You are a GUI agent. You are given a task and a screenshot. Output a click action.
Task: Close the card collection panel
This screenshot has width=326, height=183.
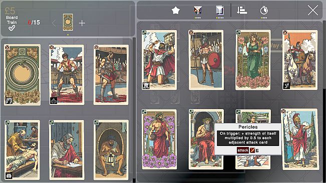tap(312, 10)
